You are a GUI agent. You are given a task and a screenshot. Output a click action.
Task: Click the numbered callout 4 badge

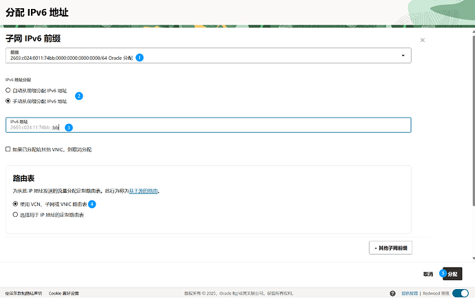point(92,204)
